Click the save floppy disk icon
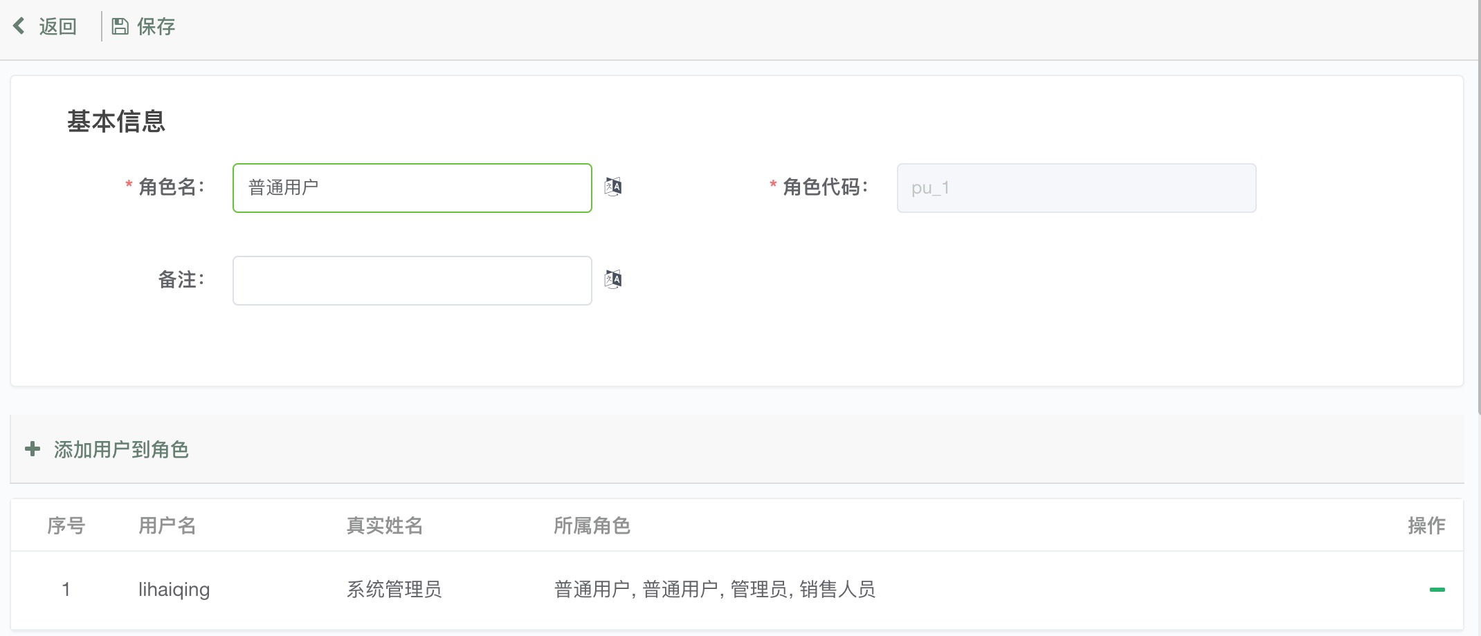 120,26
